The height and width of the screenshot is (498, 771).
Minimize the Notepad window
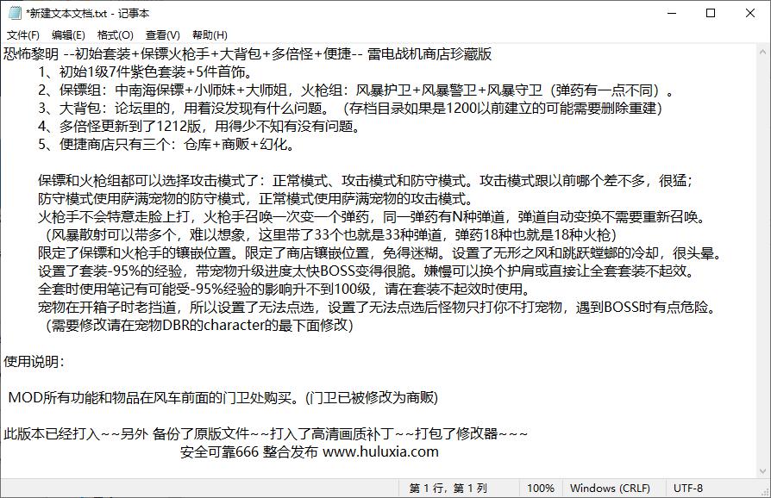[x=672, y=13]
